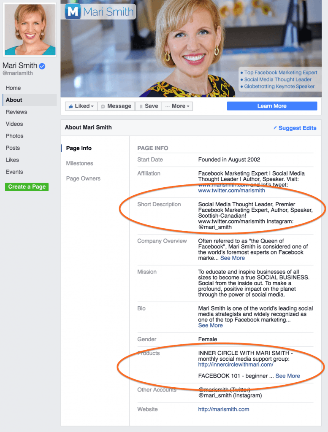Open Posts in the left sidebar
The image size is (328, 432).
pos(13,148)
